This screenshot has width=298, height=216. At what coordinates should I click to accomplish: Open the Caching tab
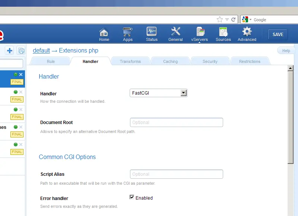pyautogui.click(x=170, y=61)
